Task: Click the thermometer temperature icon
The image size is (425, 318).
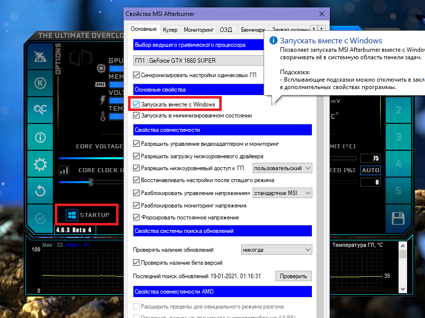Action: [103, 116]
